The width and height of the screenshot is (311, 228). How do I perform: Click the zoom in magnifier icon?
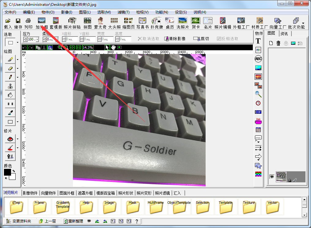pyautogui.click(x=60, y=47)
